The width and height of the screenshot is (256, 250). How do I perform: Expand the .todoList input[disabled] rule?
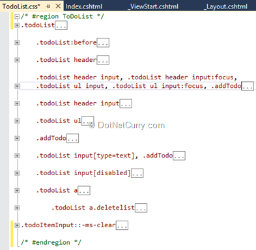pyautogui.click(x=17, y=173)
